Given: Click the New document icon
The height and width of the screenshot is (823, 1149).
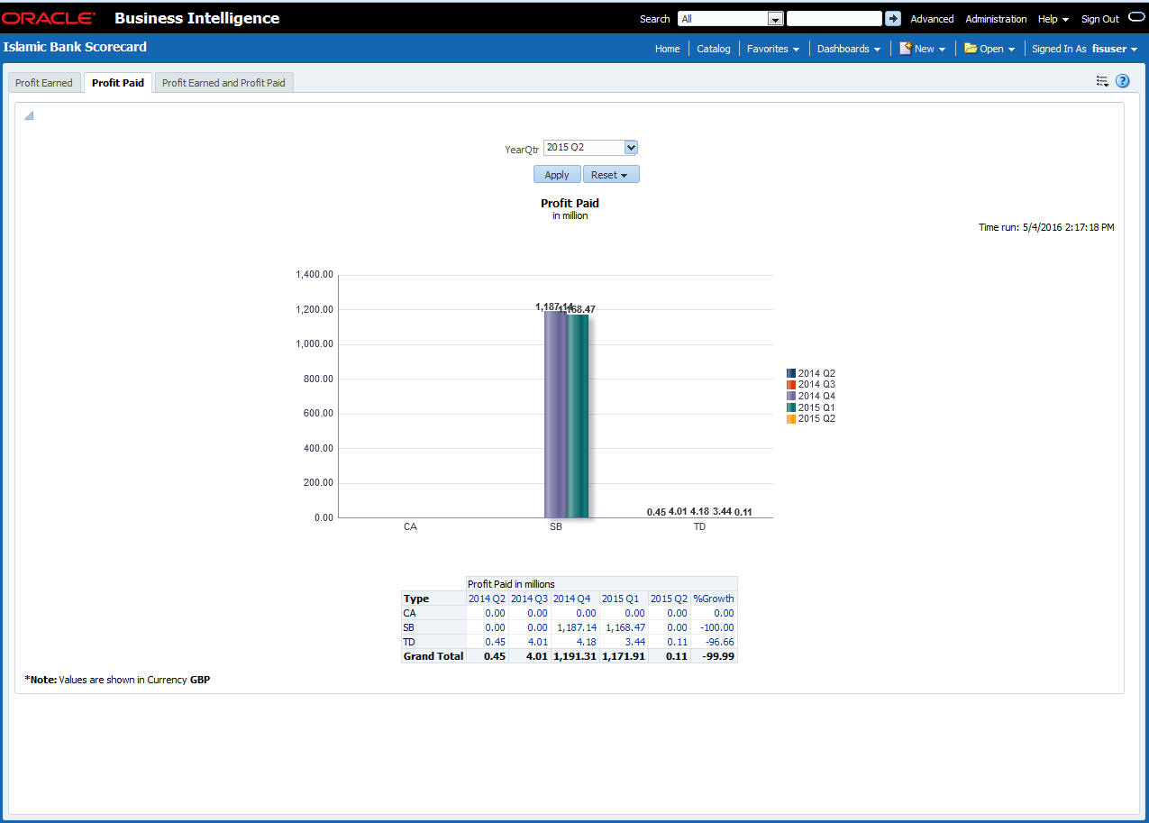Looking at the screenshot, I should (906, 48).
